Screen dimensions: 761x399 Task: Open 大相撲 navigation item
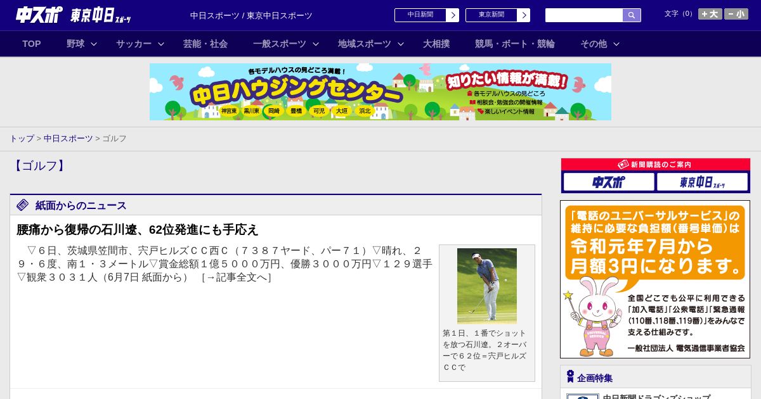[436, 44]
